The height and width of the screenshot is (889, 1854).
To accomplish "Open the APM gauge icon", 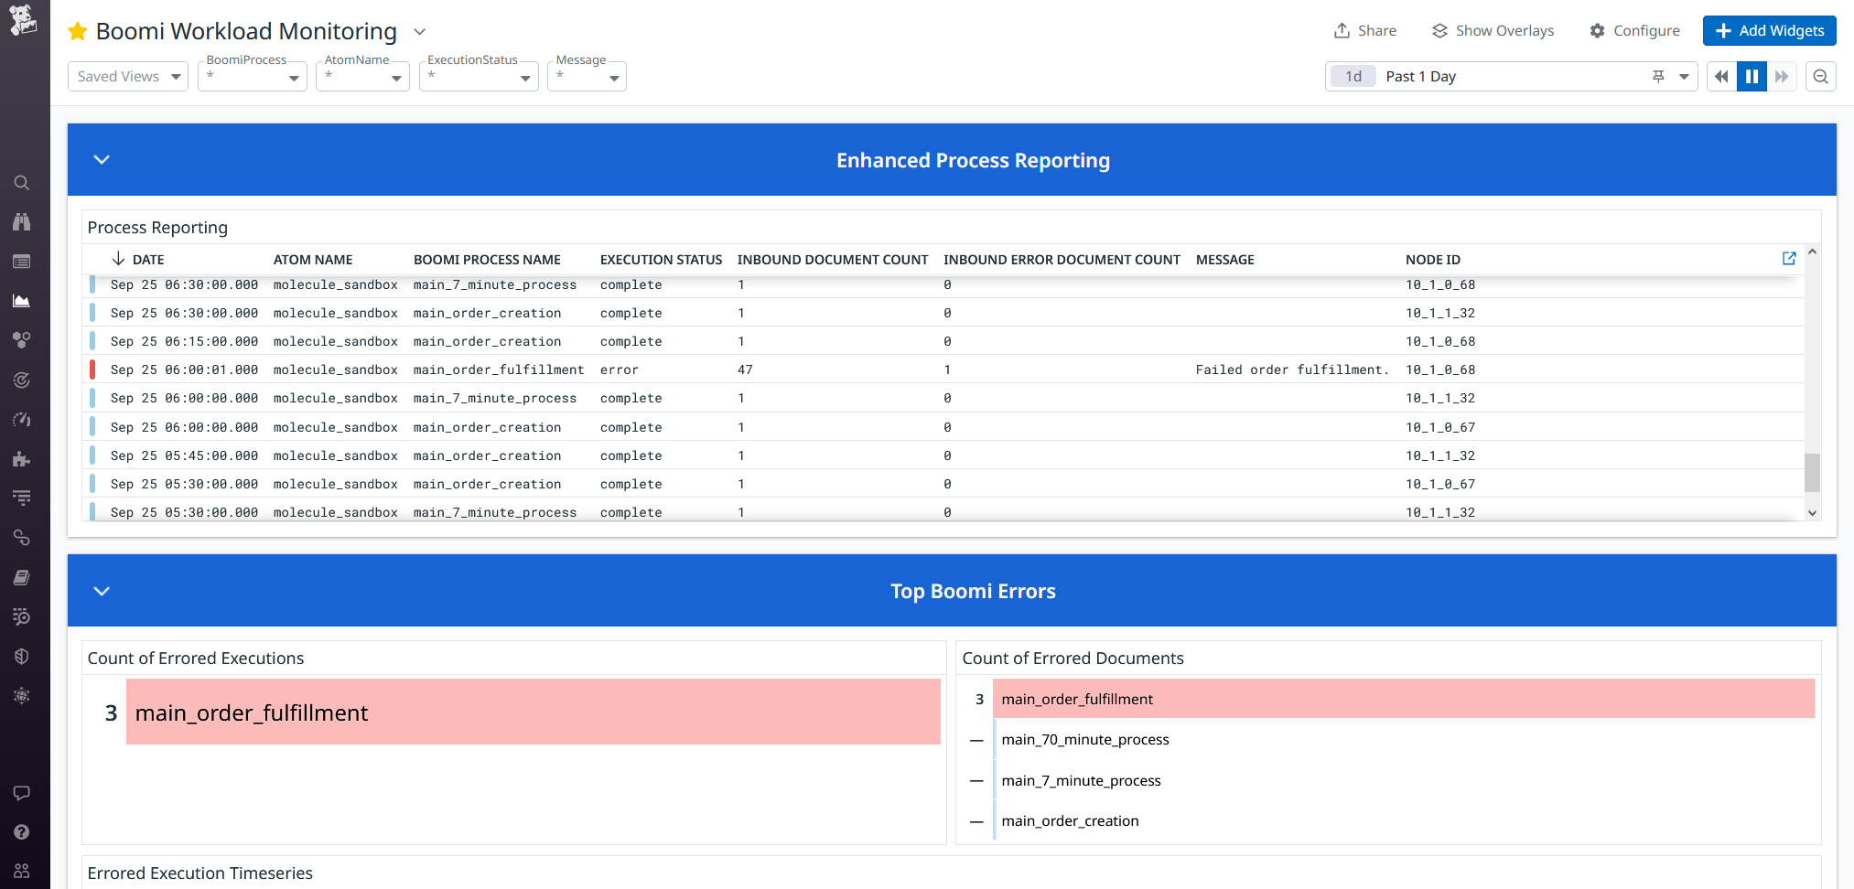I will (x=22, y=419).
